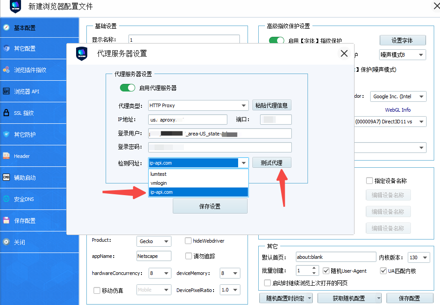Enable the hideWebdriver checkbox
Screen dimensions: 440x305
(188, 241)
